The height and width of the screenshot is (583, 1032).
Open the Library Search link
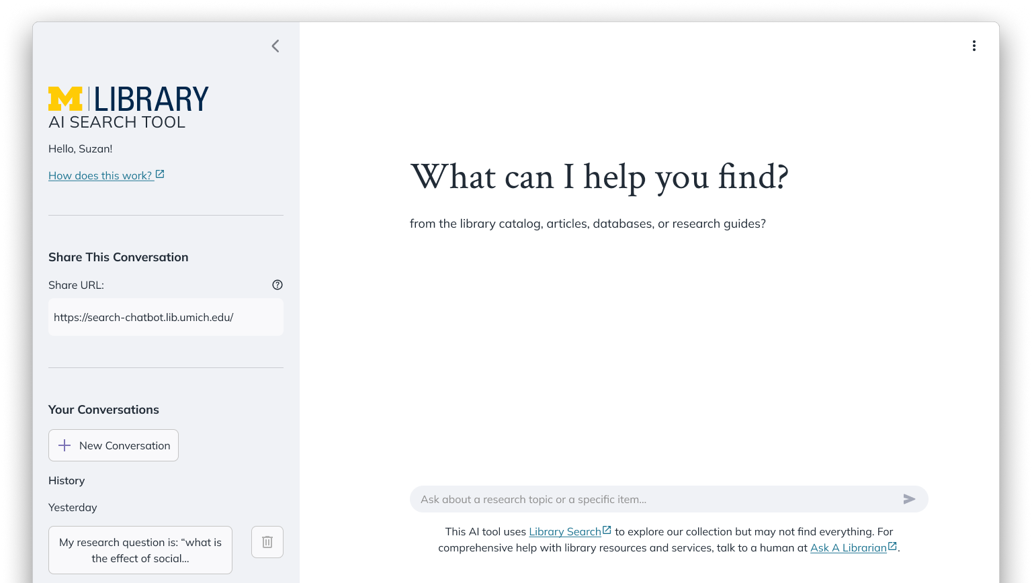tap(570, 531)
